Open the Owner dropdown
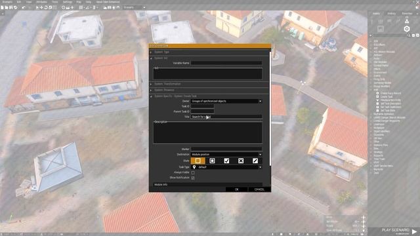Image resolution: width=420 pixels, height=236 pixels. (x=226, y=101)
